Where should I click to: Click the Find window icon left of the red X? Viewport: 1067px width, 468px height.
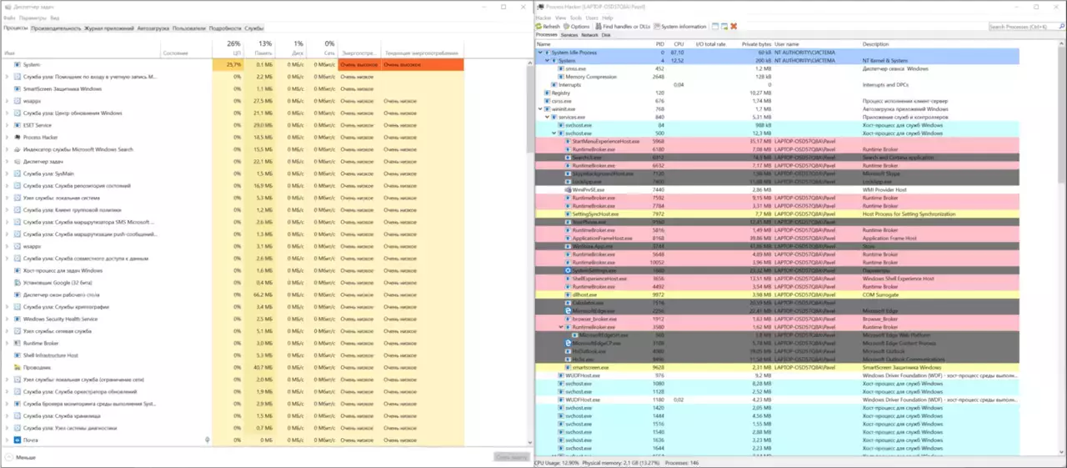click(x=716, y=27)
